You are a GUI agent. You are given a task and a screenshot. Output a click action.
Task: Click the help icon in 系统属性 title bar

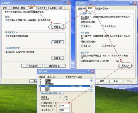[65, 3]
